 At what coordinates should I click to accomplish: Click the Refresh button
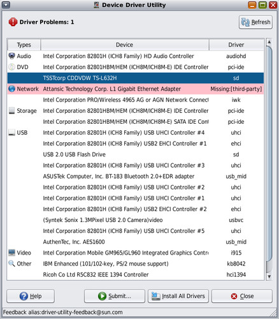click(x=255, y=22)
